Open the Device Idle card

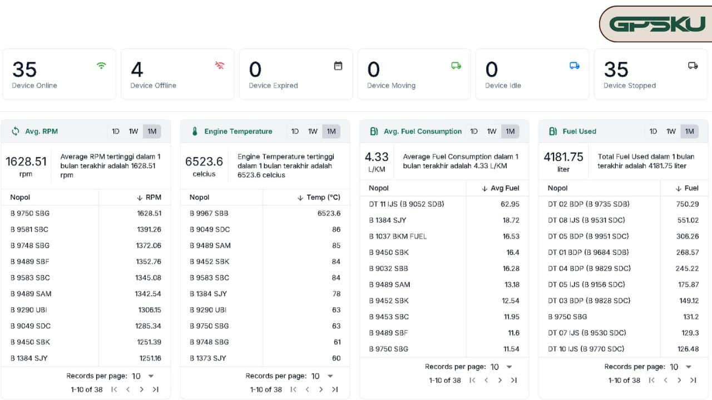click(x=532, y=74)
